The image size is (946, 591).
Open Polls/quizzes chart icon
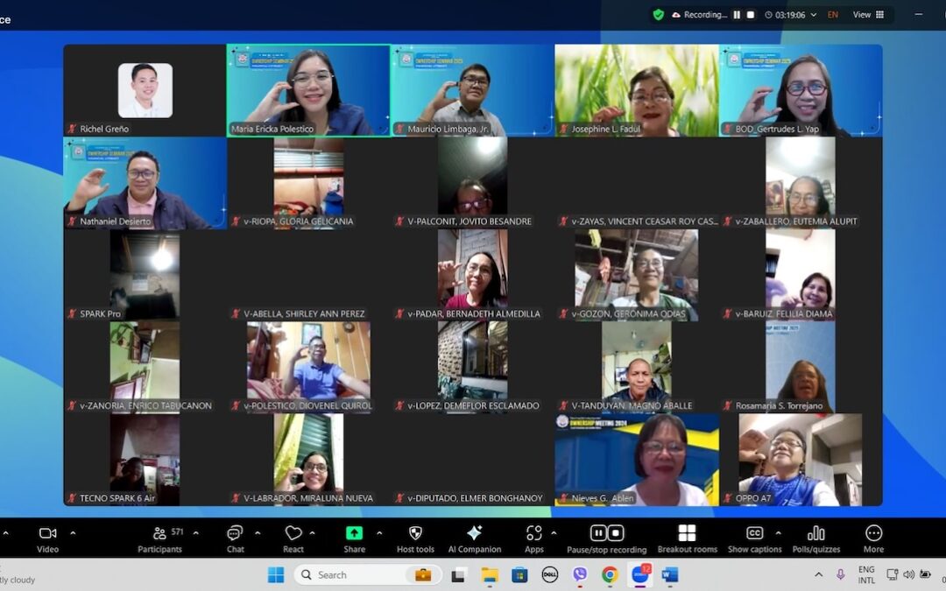coord(816,533)
